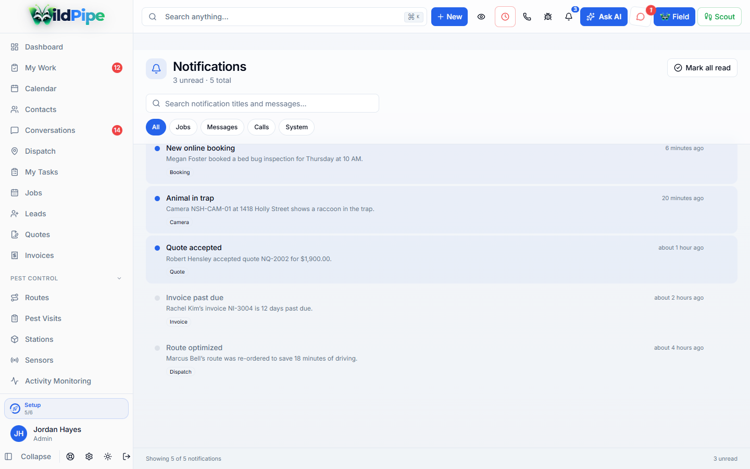The image size is (750, 469).
Task: Open the red clock timer icon
Action: (505, 17)
